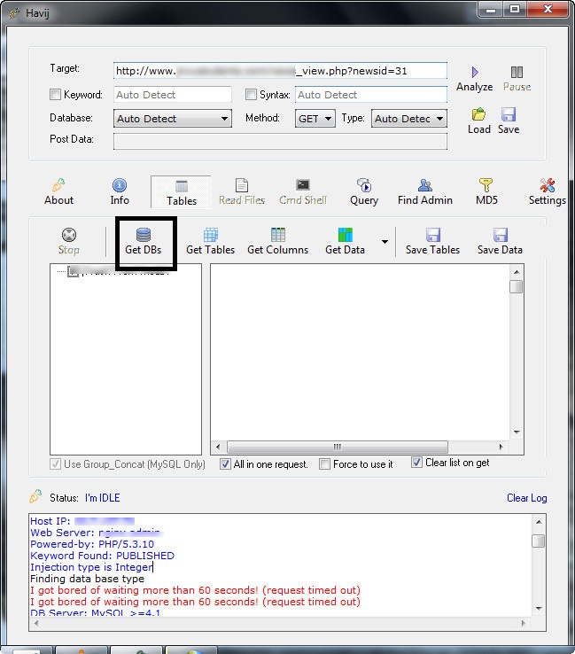Toggle Clear list on get checkbox
The width and height of the screenshot is (575, 654).
click(416, 462)
